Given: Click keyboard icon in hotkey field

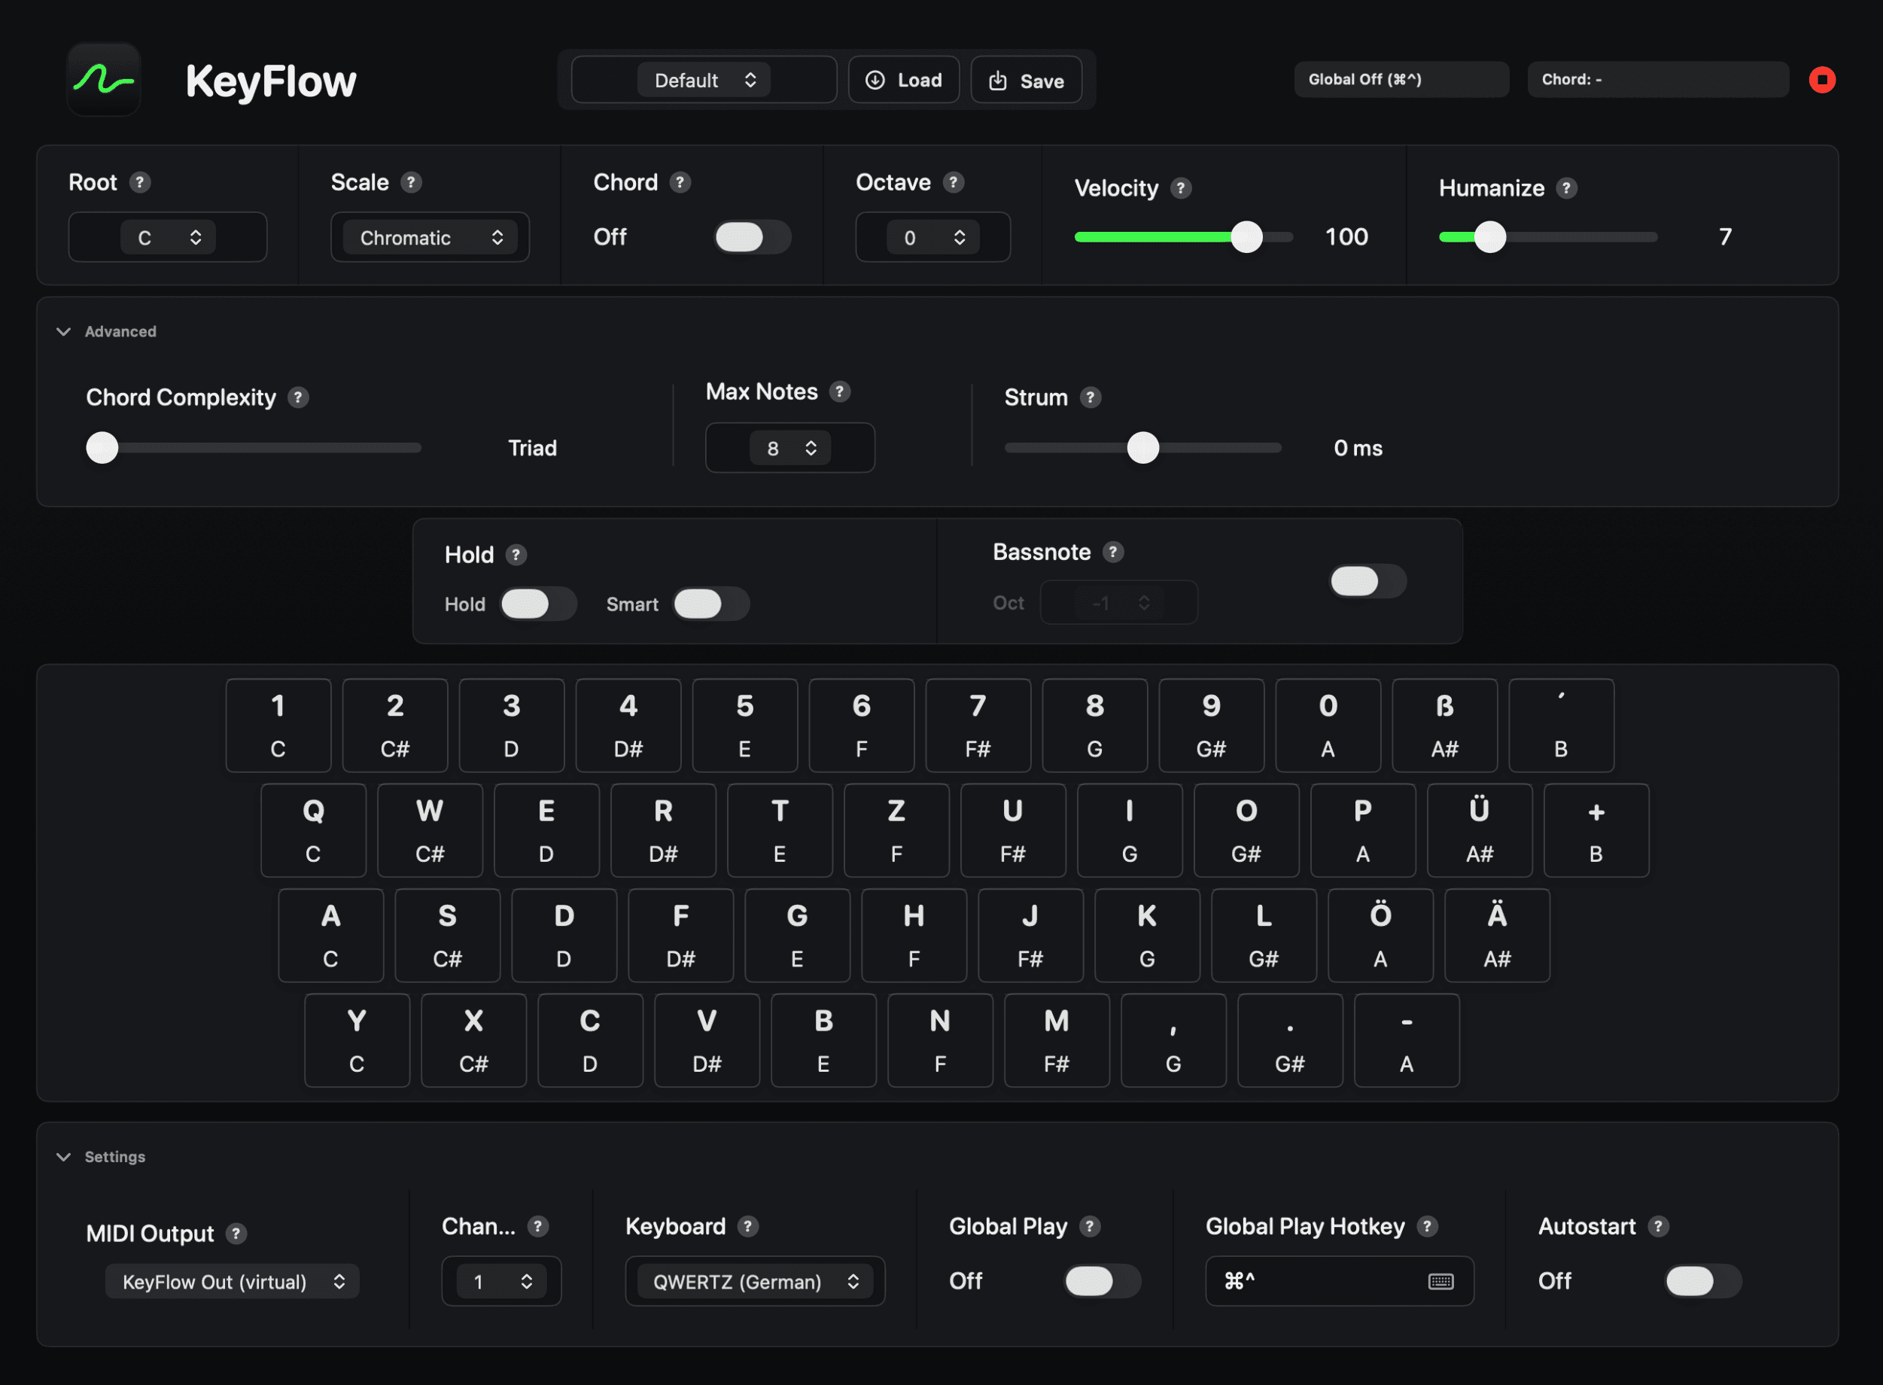Looking at the screenshot, I should coord(1440,1281).
